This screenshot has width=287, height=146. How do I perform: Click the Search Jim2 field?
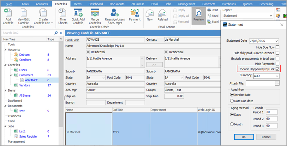[28, 33]
